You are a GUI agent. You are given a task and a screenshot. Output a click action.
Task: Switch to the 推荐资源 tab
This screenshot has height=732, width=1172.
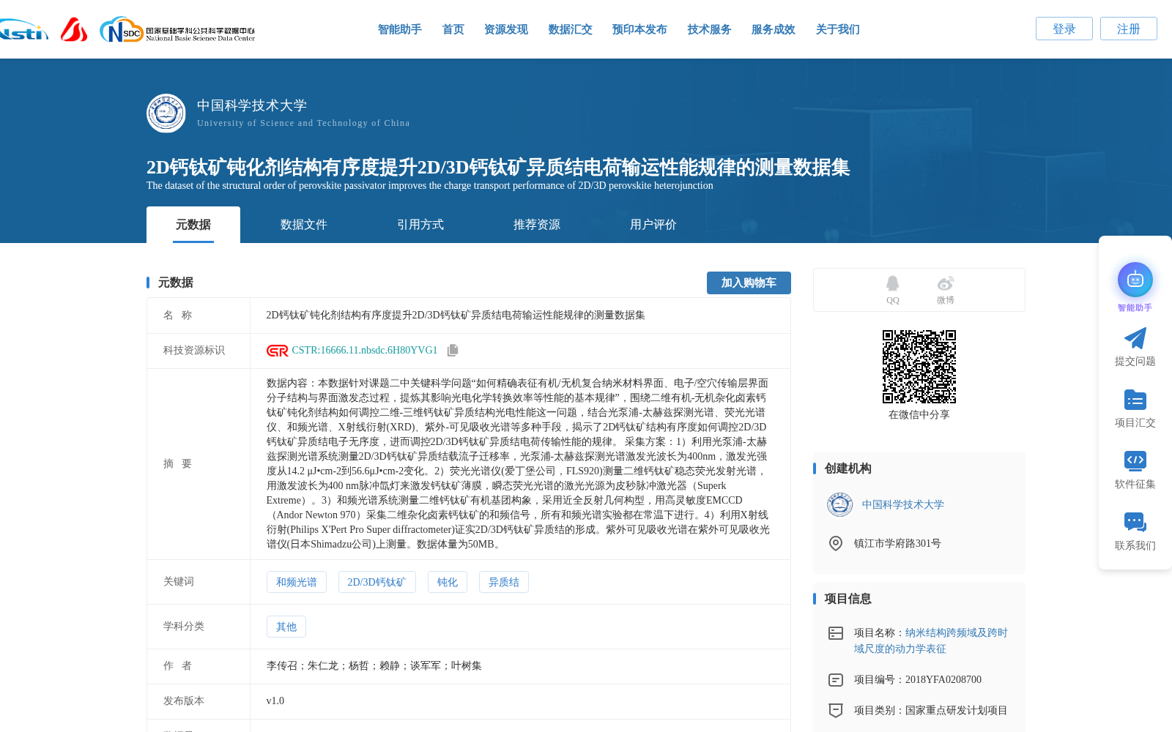[537, 225]
